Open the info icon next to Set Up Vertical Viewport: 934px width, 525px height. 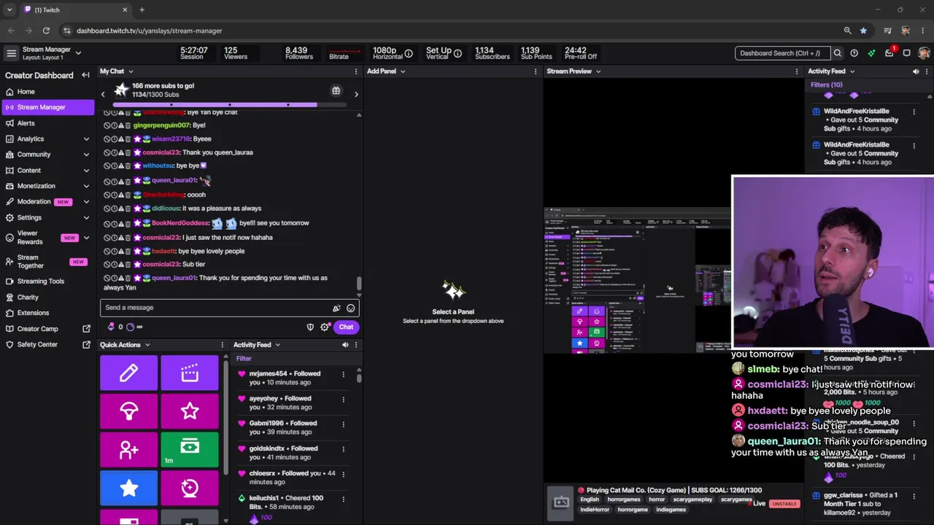click(458, 53)
